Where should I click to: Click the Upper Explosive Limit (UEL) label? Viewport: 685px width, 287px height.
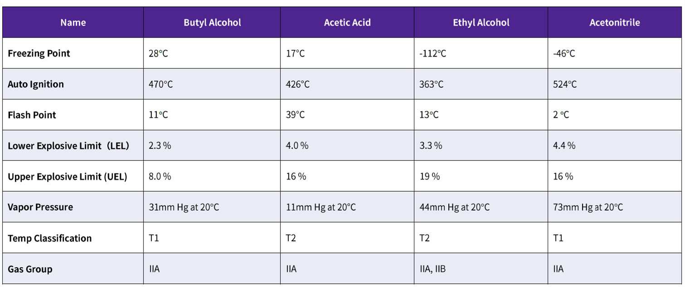pos(68,177)
